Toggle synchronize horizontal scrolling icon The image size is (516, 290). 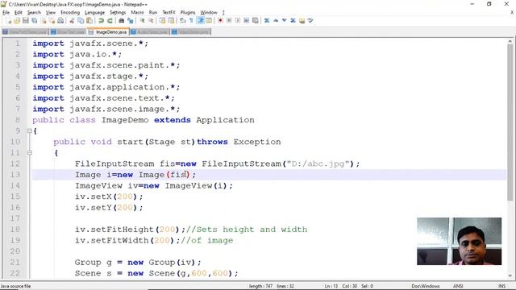point(171,21)
